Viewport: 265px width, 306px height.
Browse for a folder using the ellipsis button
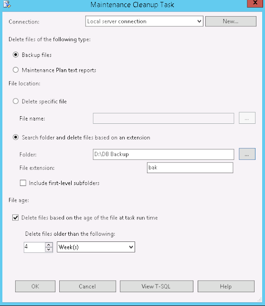point(247,154)
